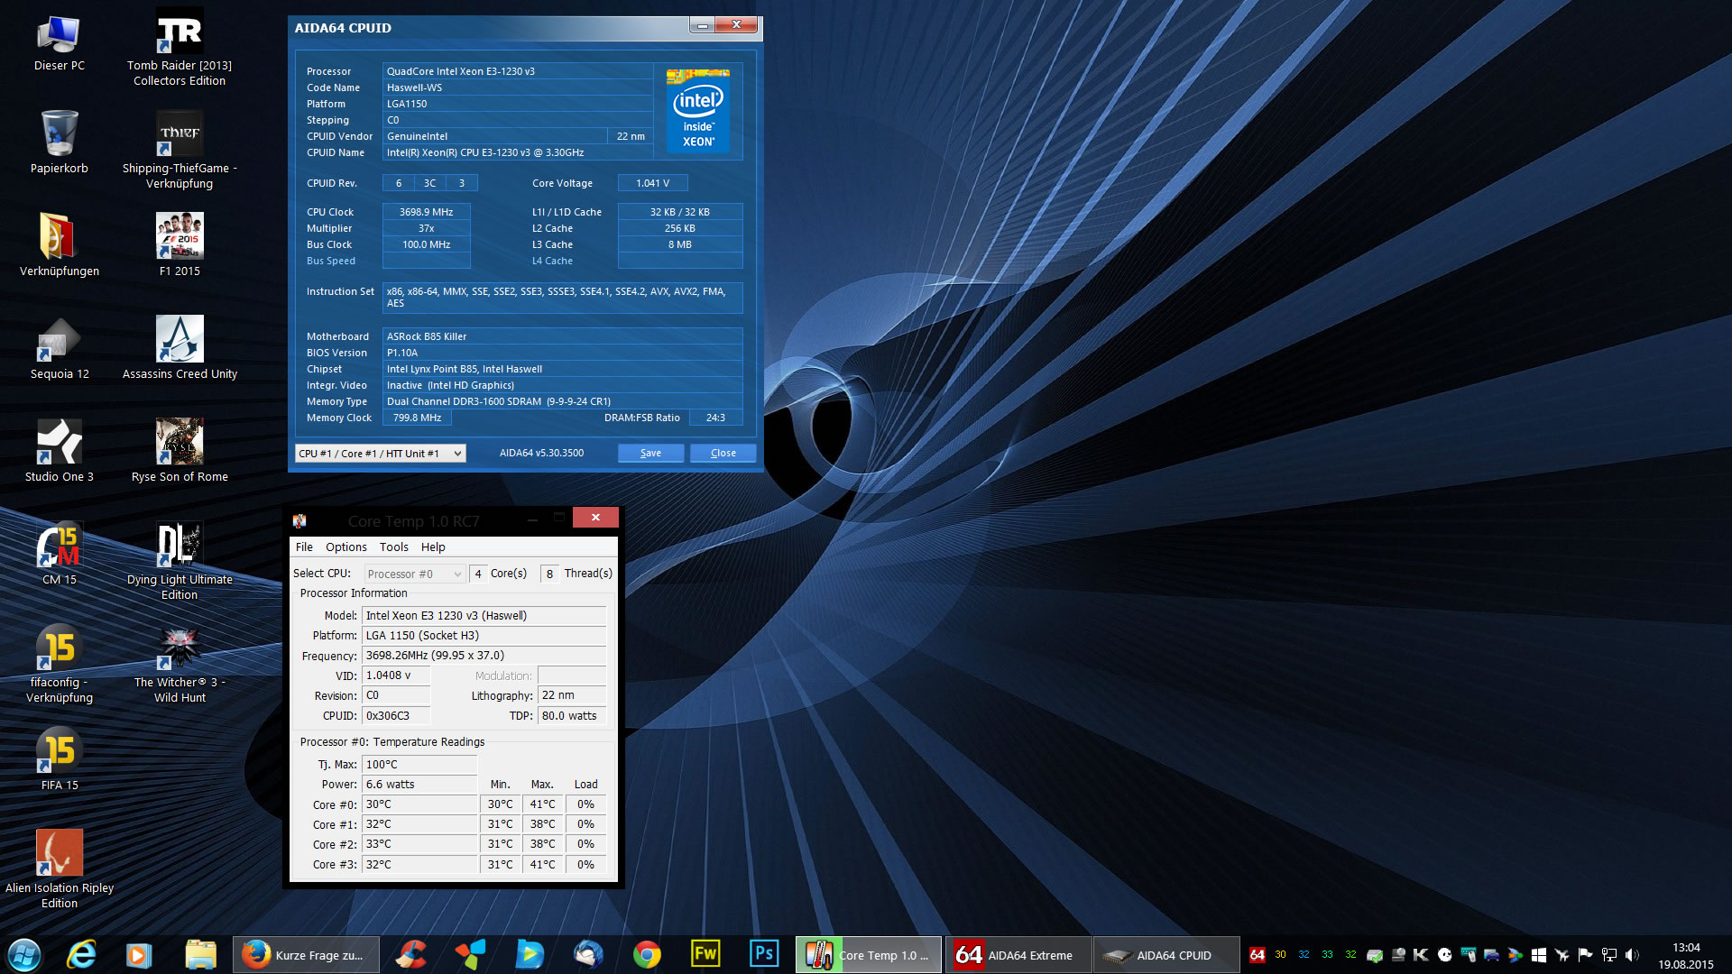Click the Photoshop icon in the taskbar
Image resolution: width=1732 pixels, height=974 pixels.
coord(764,954)
